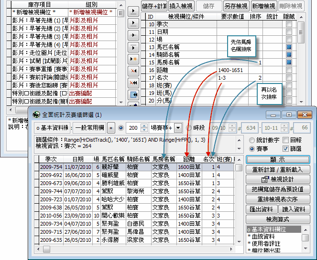Screen dimensions: 317x260
Task: Increase the 200 value with the up stepper
Action: pos(144,125)
